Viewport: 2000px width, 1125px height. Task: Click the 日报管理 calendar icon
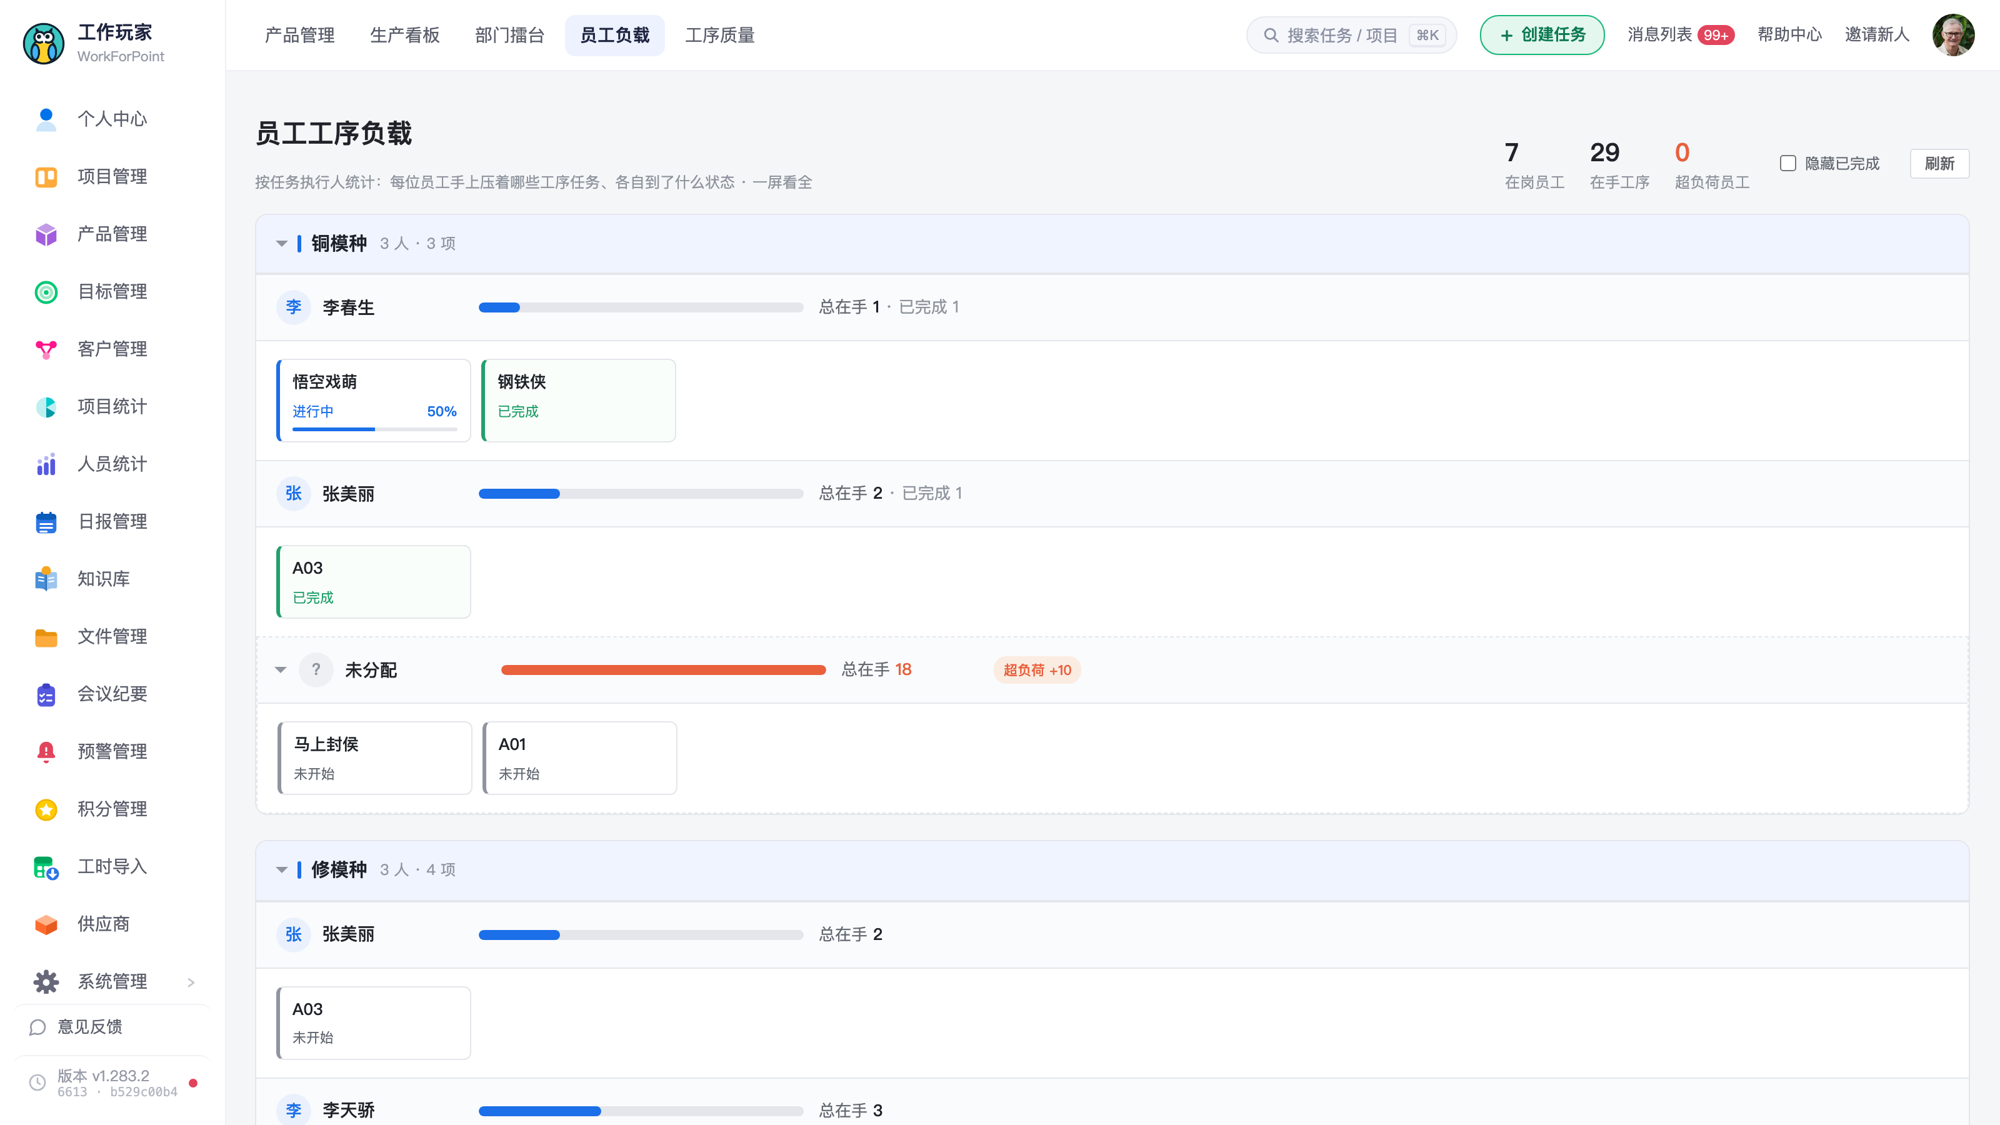pos(46,522)
